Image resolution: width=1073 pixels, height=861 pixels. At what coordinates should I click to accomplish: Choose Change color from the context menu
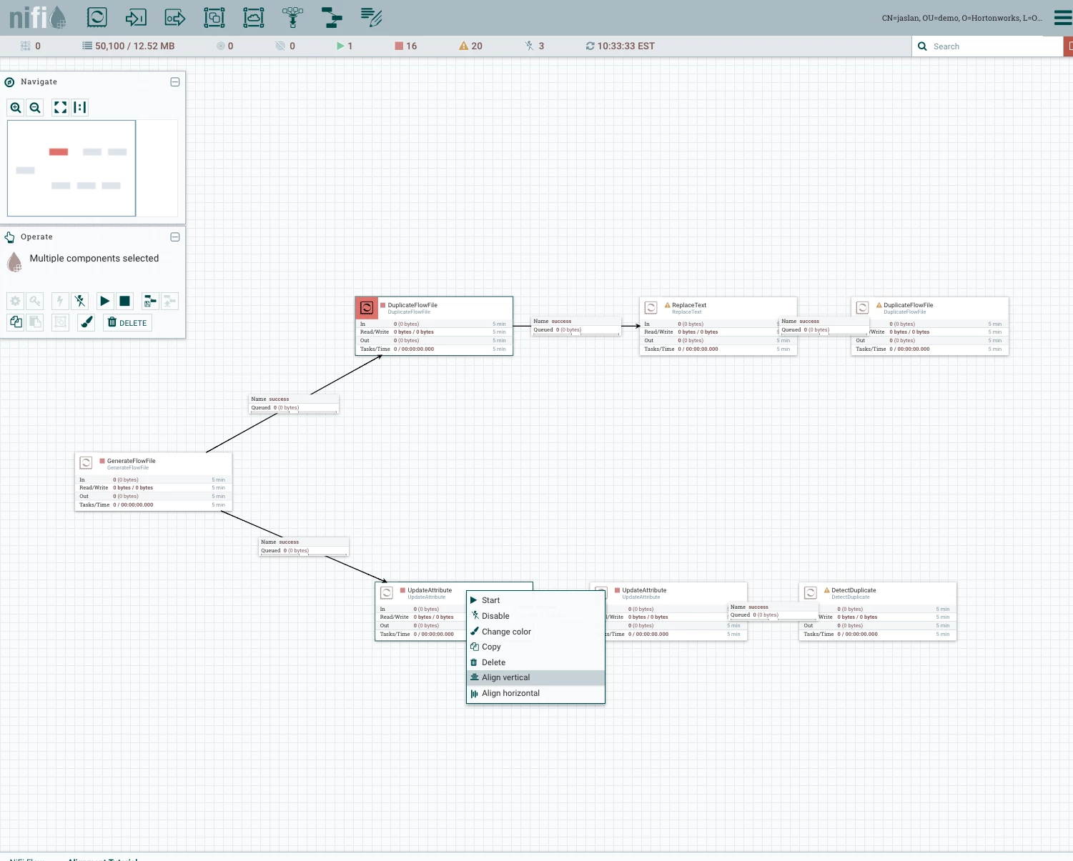tap(535, 632)
